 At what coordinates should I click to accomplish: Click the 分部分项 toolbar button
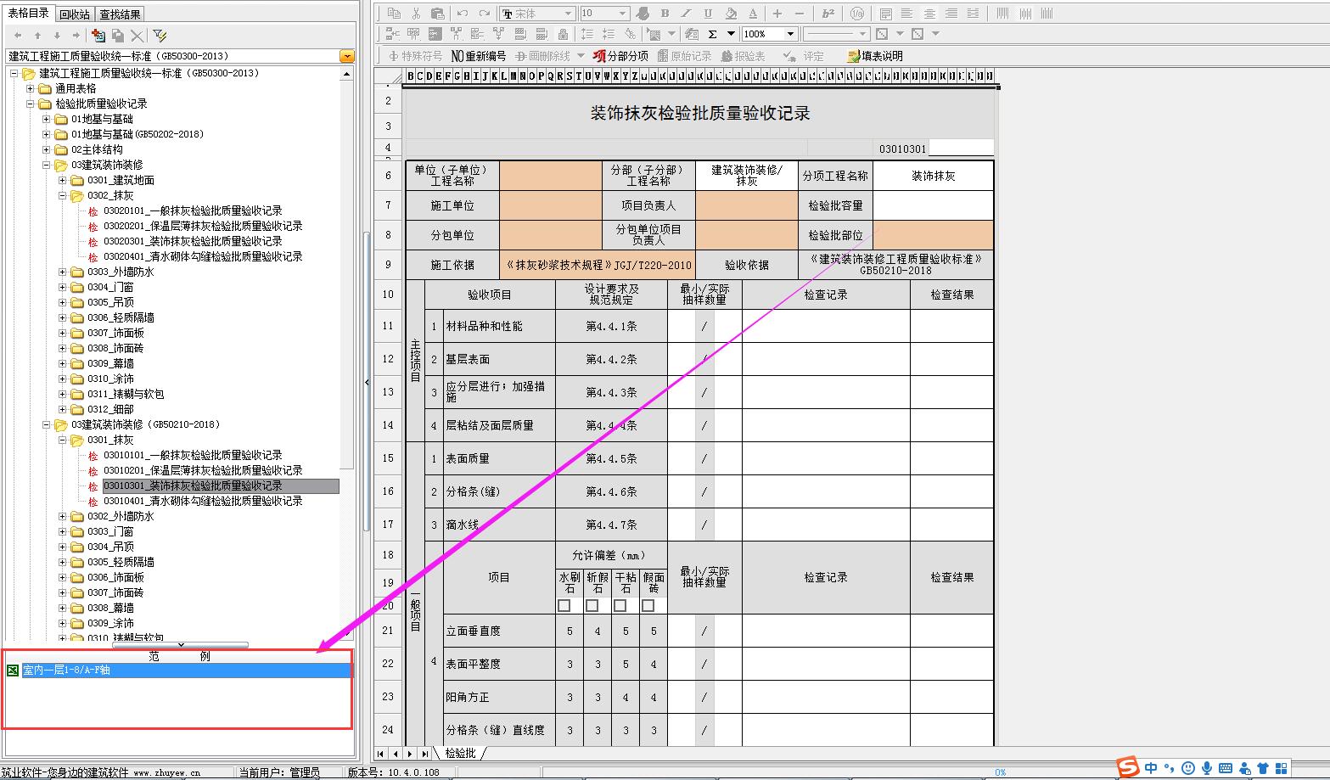(x=620, y=56)
